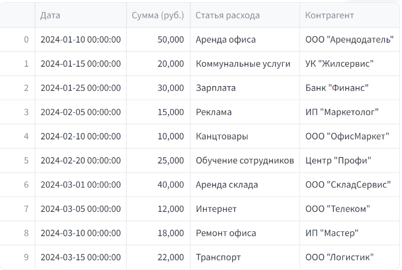Click the Обучение сотрудников cell
This screenshot has width=402, height=270.
point(245,160)
